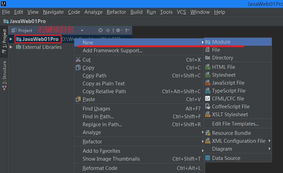The height and width of the screenshot is (173, 283).
Task: Open the Edit menu
Action: pos(19,12)
